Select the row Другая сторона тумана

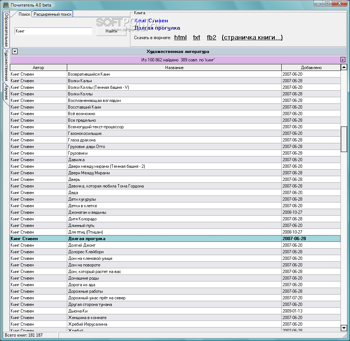click(x=175, y=304)
